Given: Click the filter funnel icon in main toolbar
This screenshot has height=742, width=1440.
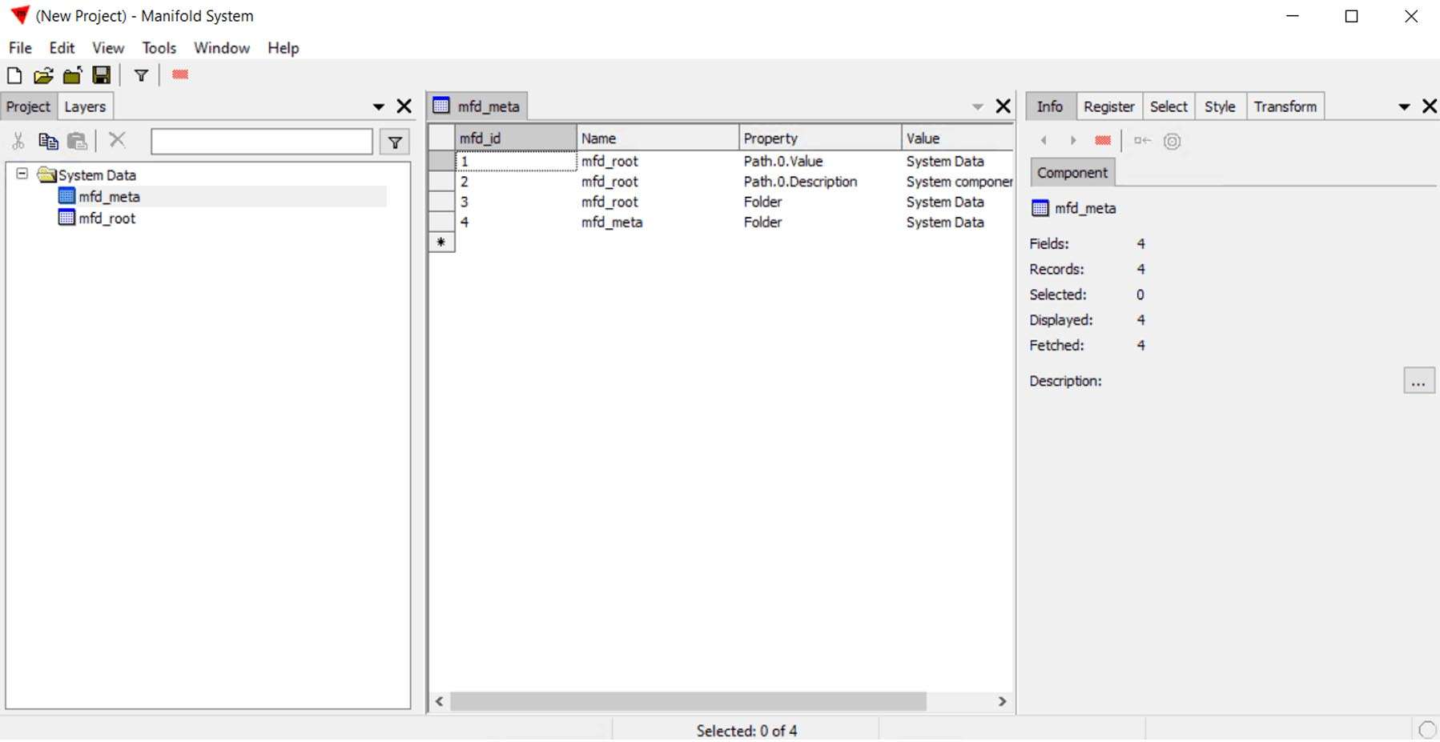Looking at the screenshot, I should [142, 75].
